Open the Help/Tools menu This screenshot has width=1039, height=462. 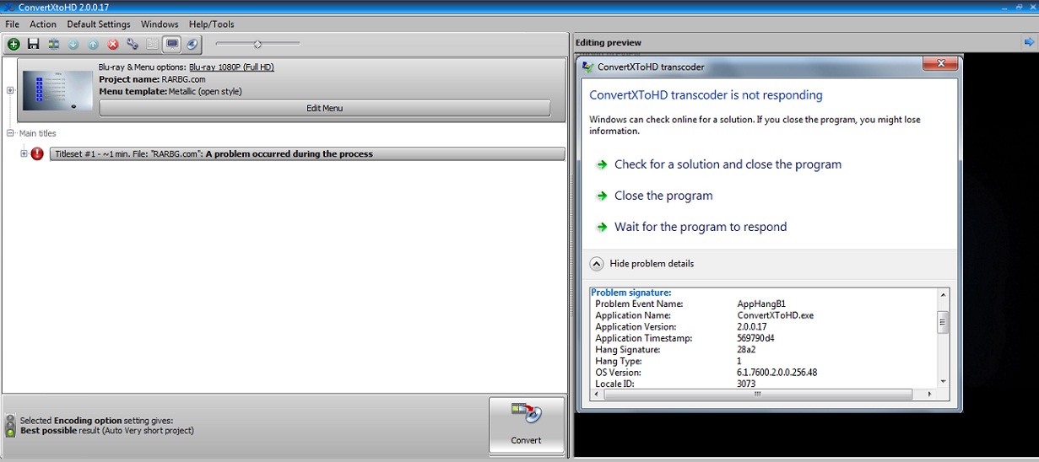(212, 24)
